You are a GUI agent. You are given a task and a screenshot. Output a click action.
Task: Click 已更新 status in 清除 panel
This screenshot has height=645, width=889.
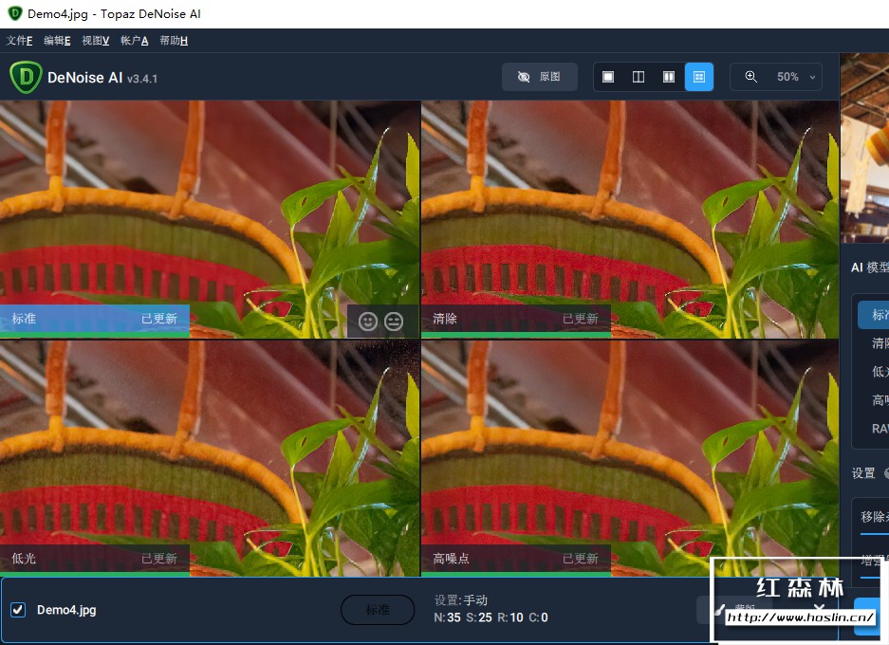pyautogui.click(x=581, y=319)
